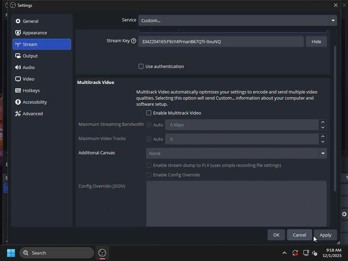Click the Service dropdown arrow
This screenshot has width=348, height=261.
click(x=333, y=20)
